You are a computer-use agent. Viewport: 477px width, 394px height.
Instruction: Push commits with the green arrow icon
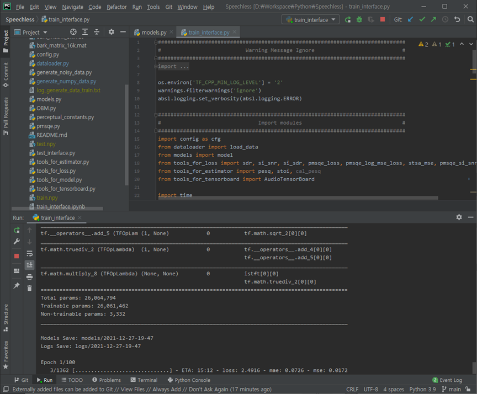433,19
